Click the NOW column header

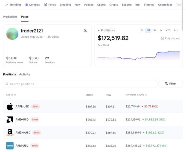(x=108, y=95)
